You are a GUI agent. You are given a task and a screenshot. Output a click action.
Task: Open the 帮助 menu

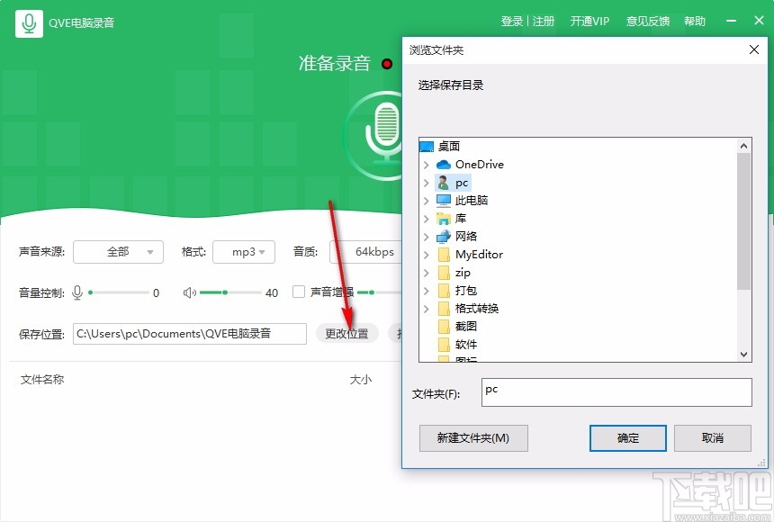[x=694, y=21]
